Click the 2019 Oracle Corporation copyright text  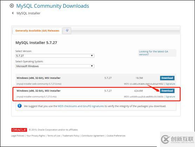coord(53,130)
